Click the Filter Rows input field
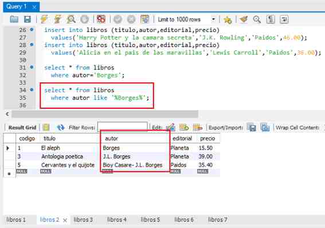This screenshot has height=228, width=325. (122, 127)
